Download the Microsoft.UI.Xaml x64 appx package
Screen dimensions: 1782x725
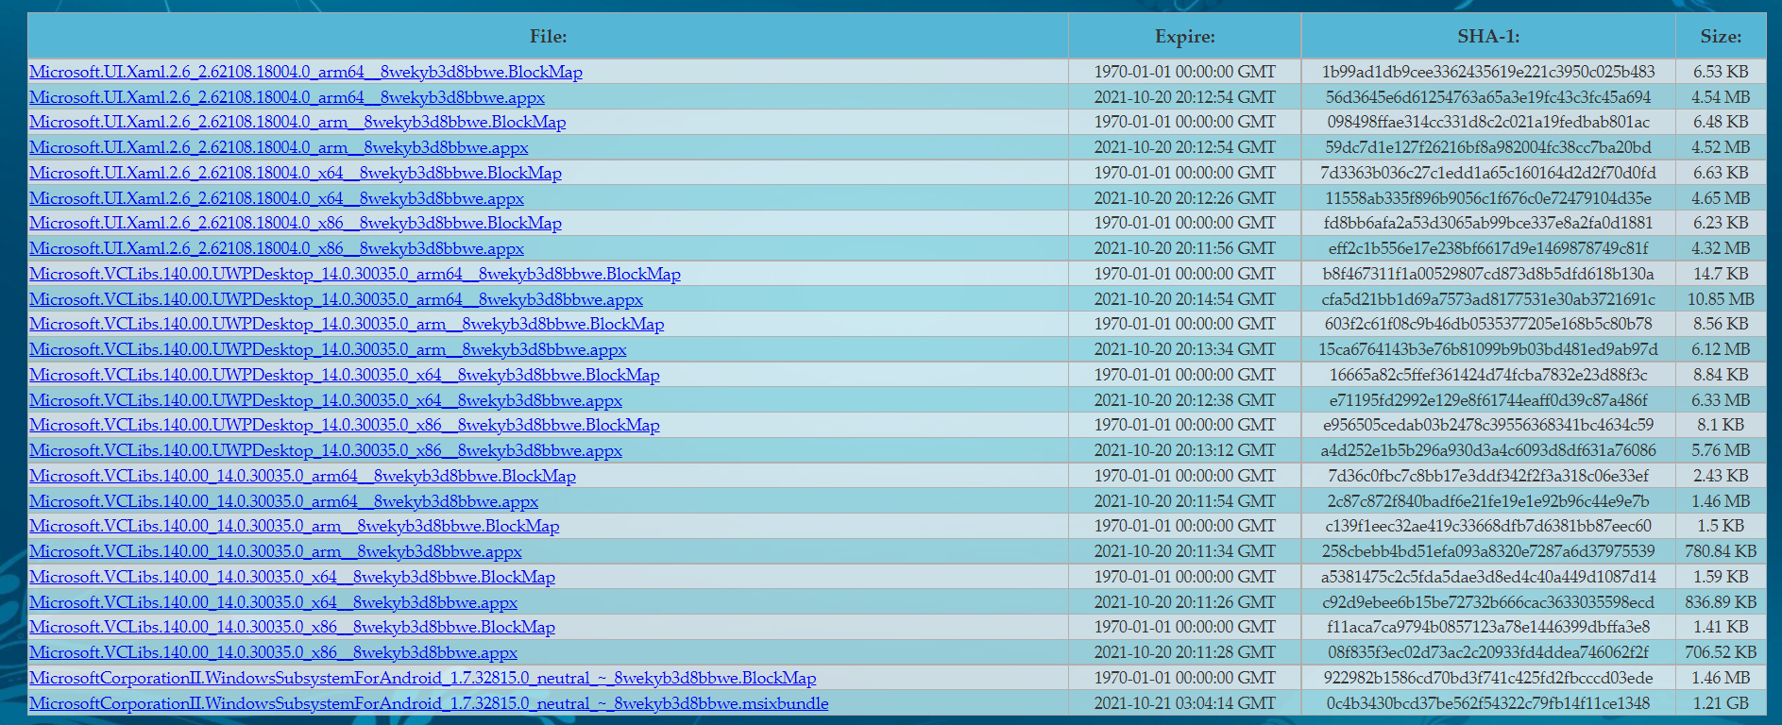pos(277,198)
